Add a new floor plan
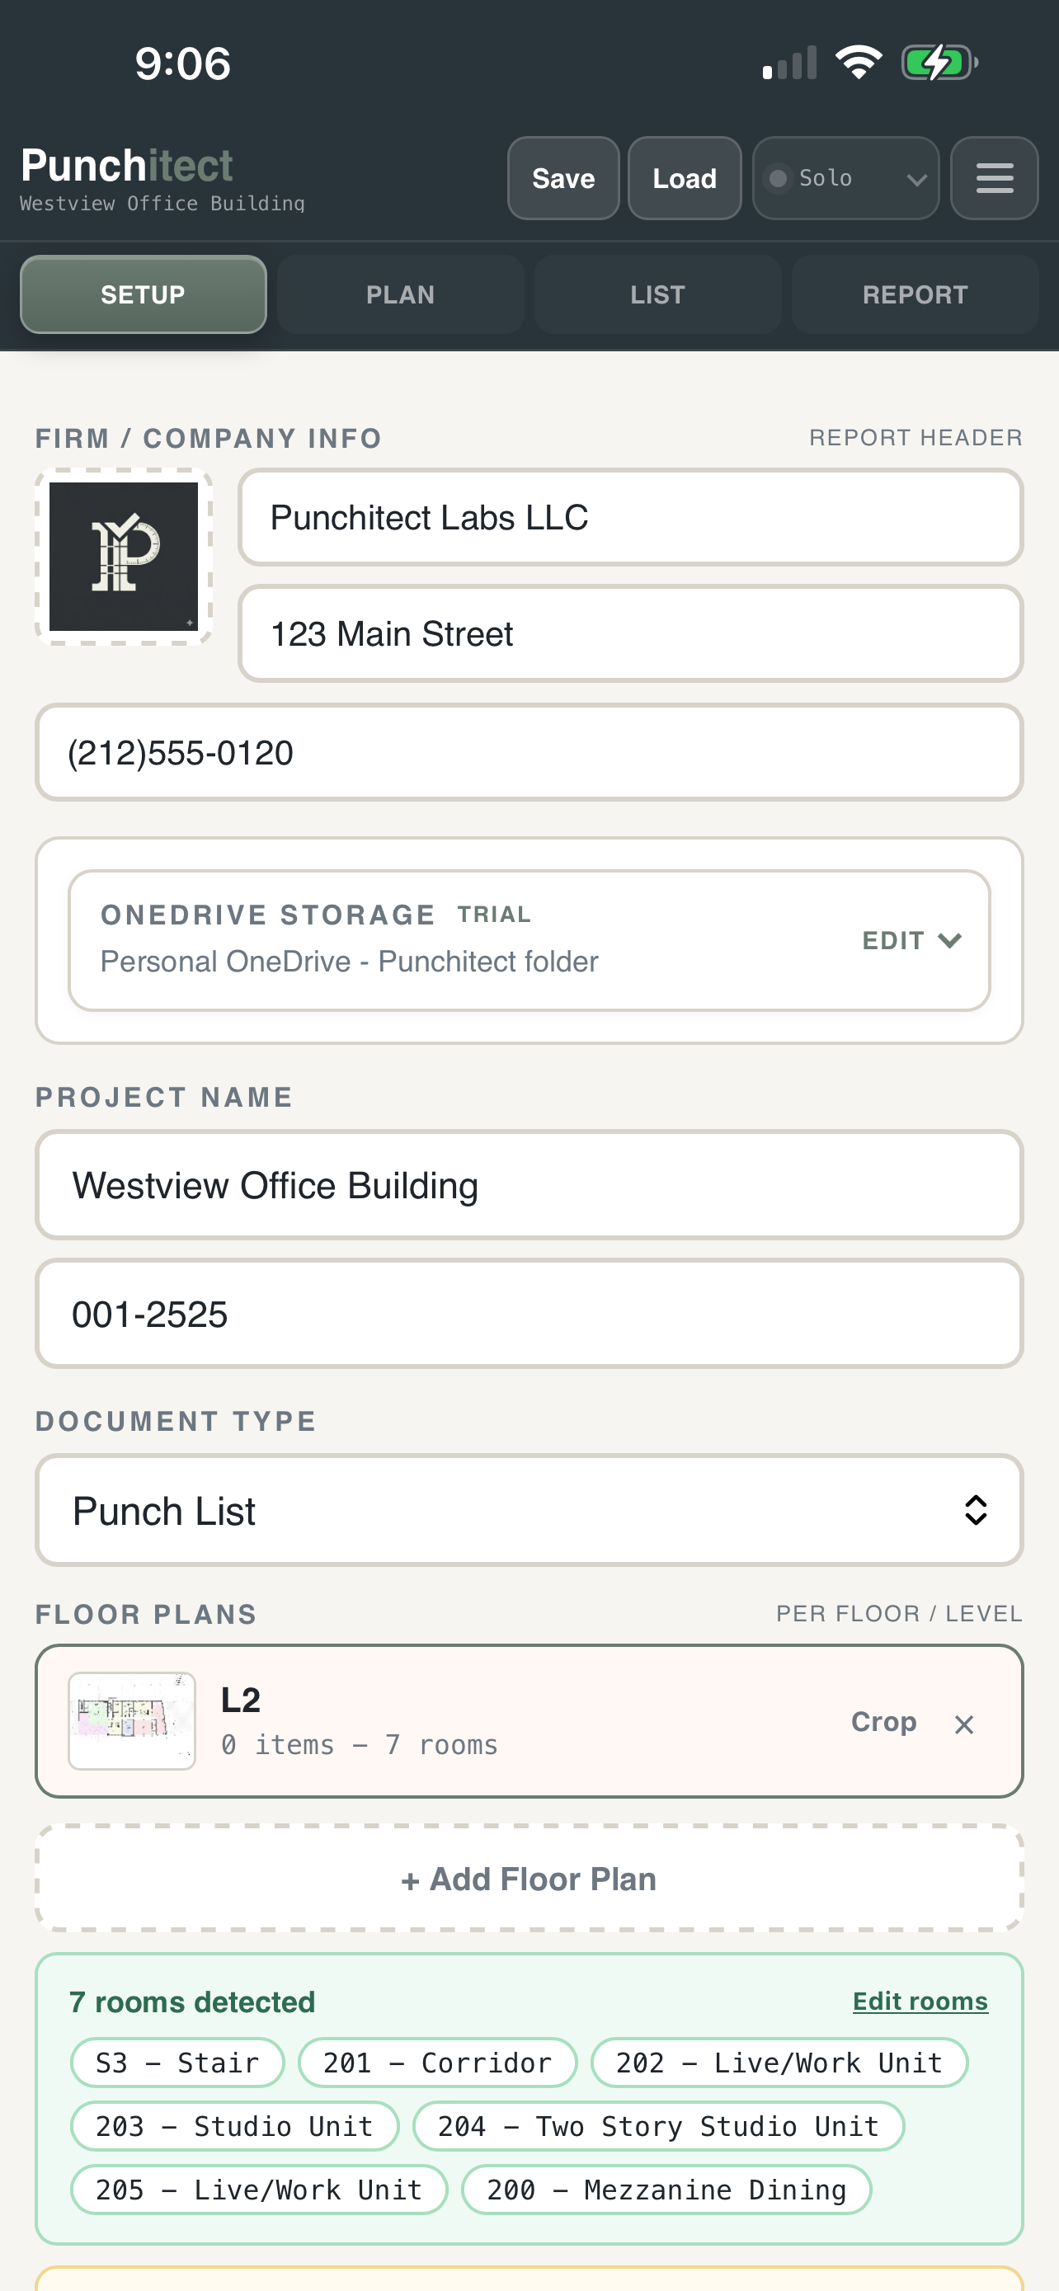The image size is (1059, 2291). click(529, 1879)
